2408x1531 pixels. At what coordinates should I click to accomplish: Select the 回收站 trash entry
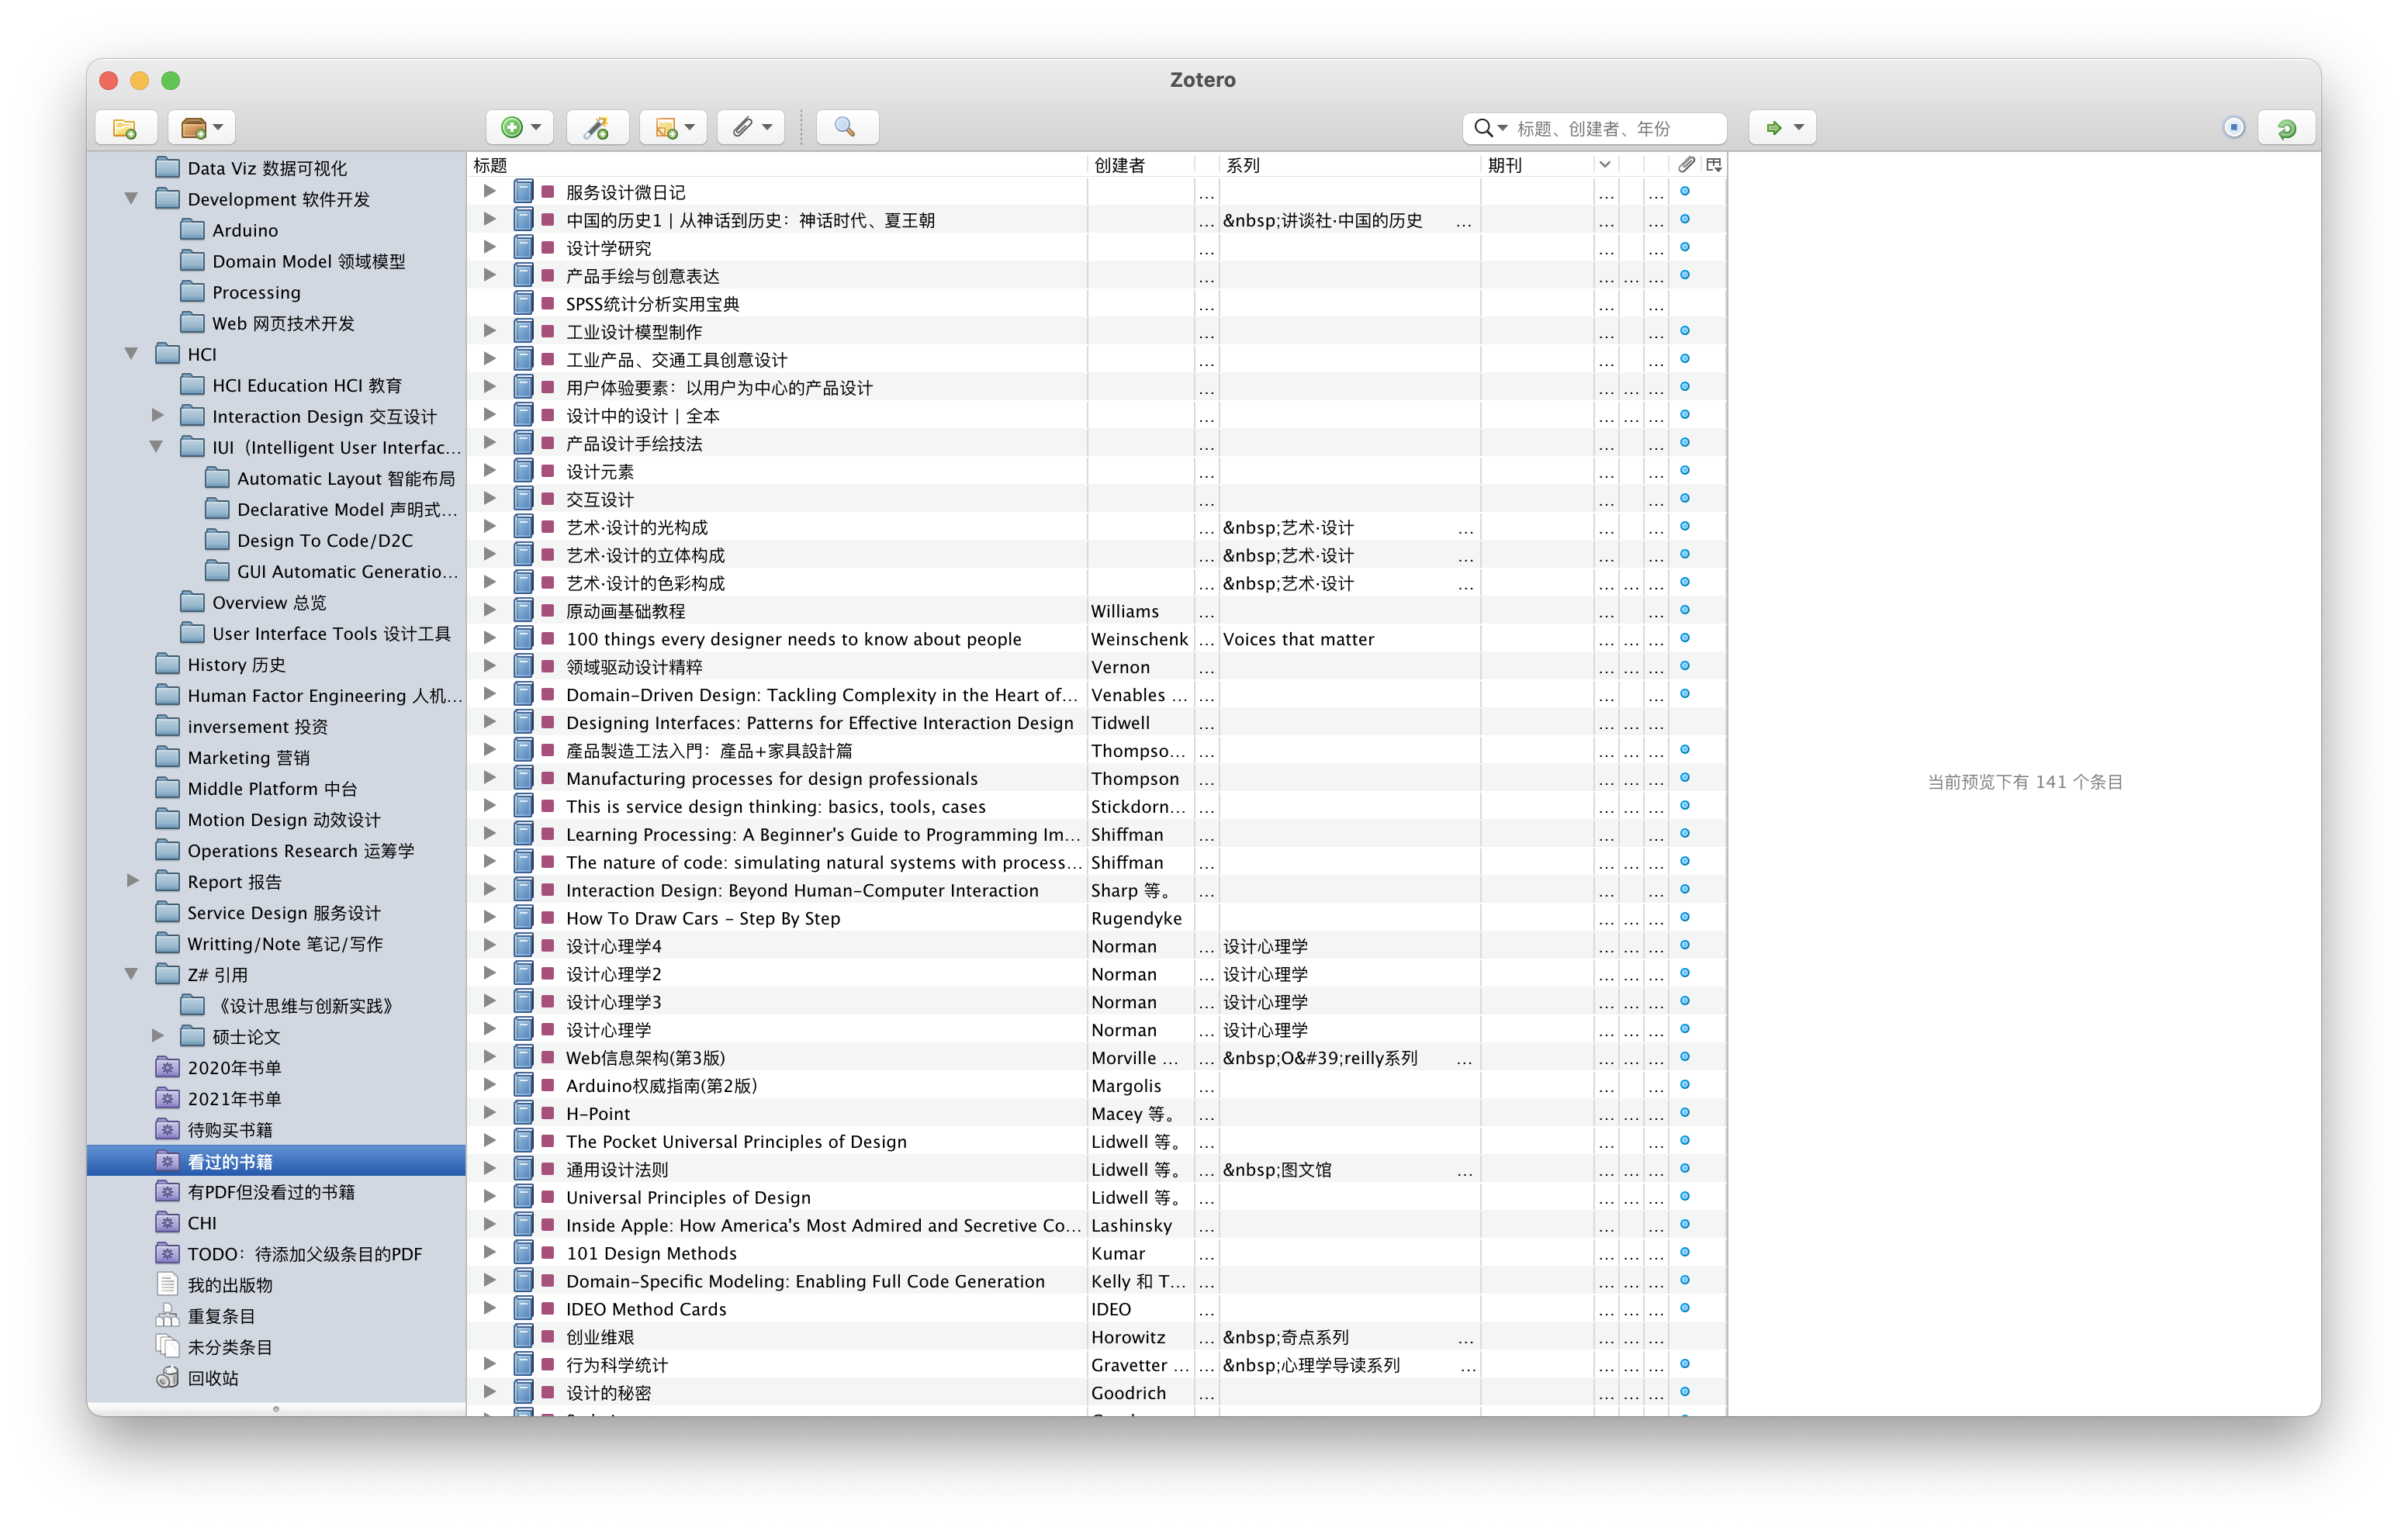pos(212,1378)
